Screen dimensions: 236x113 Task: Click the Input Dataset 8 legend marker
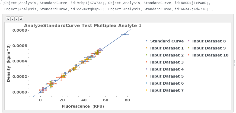189,41
